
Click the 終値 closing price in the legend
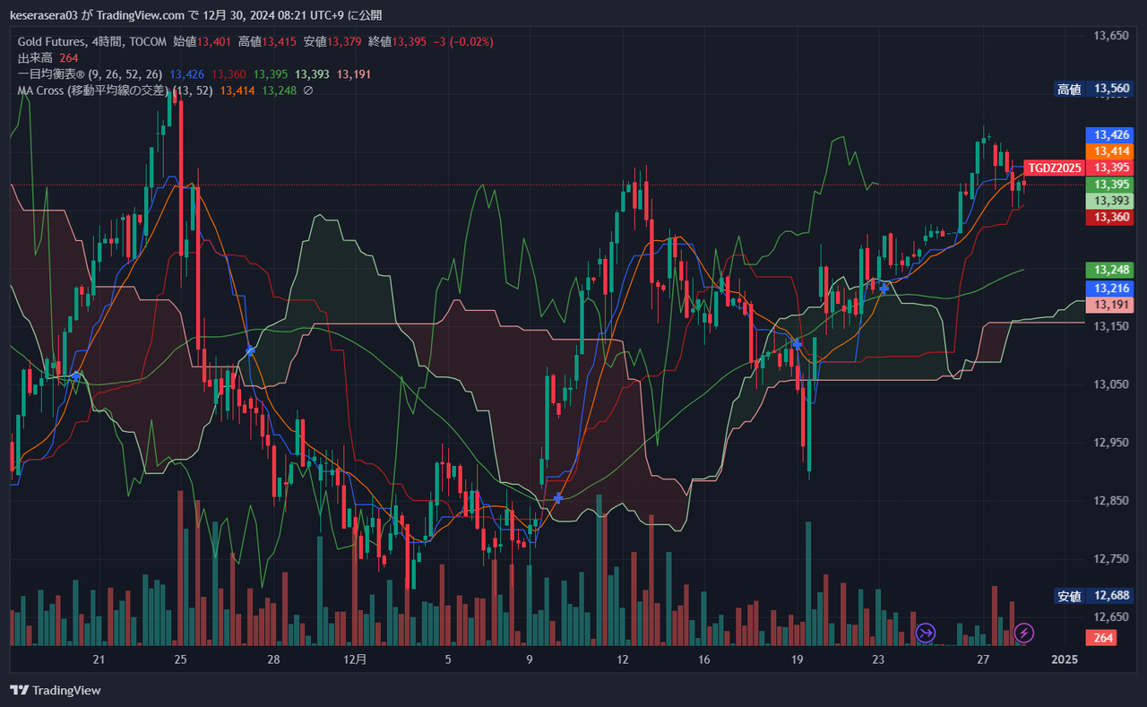tap(397, 41)
